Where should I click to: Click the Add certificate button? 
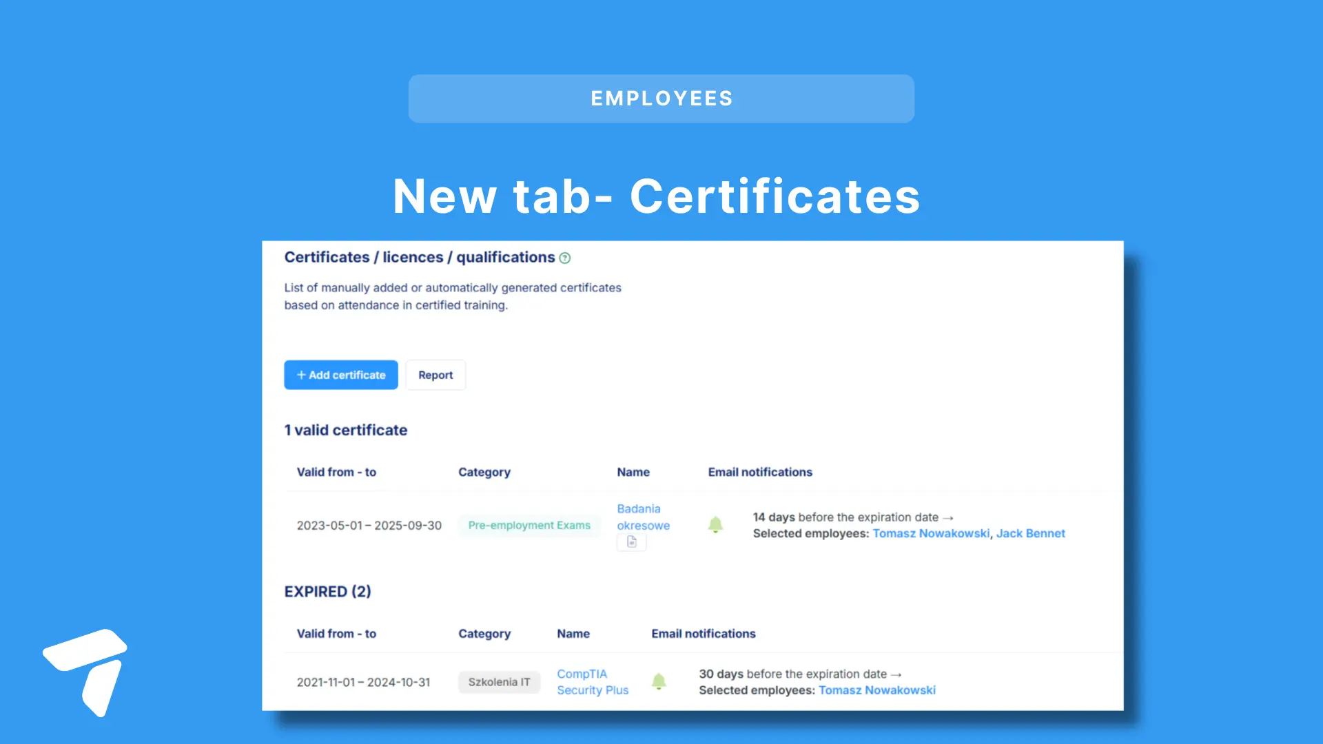coord(341,375)
